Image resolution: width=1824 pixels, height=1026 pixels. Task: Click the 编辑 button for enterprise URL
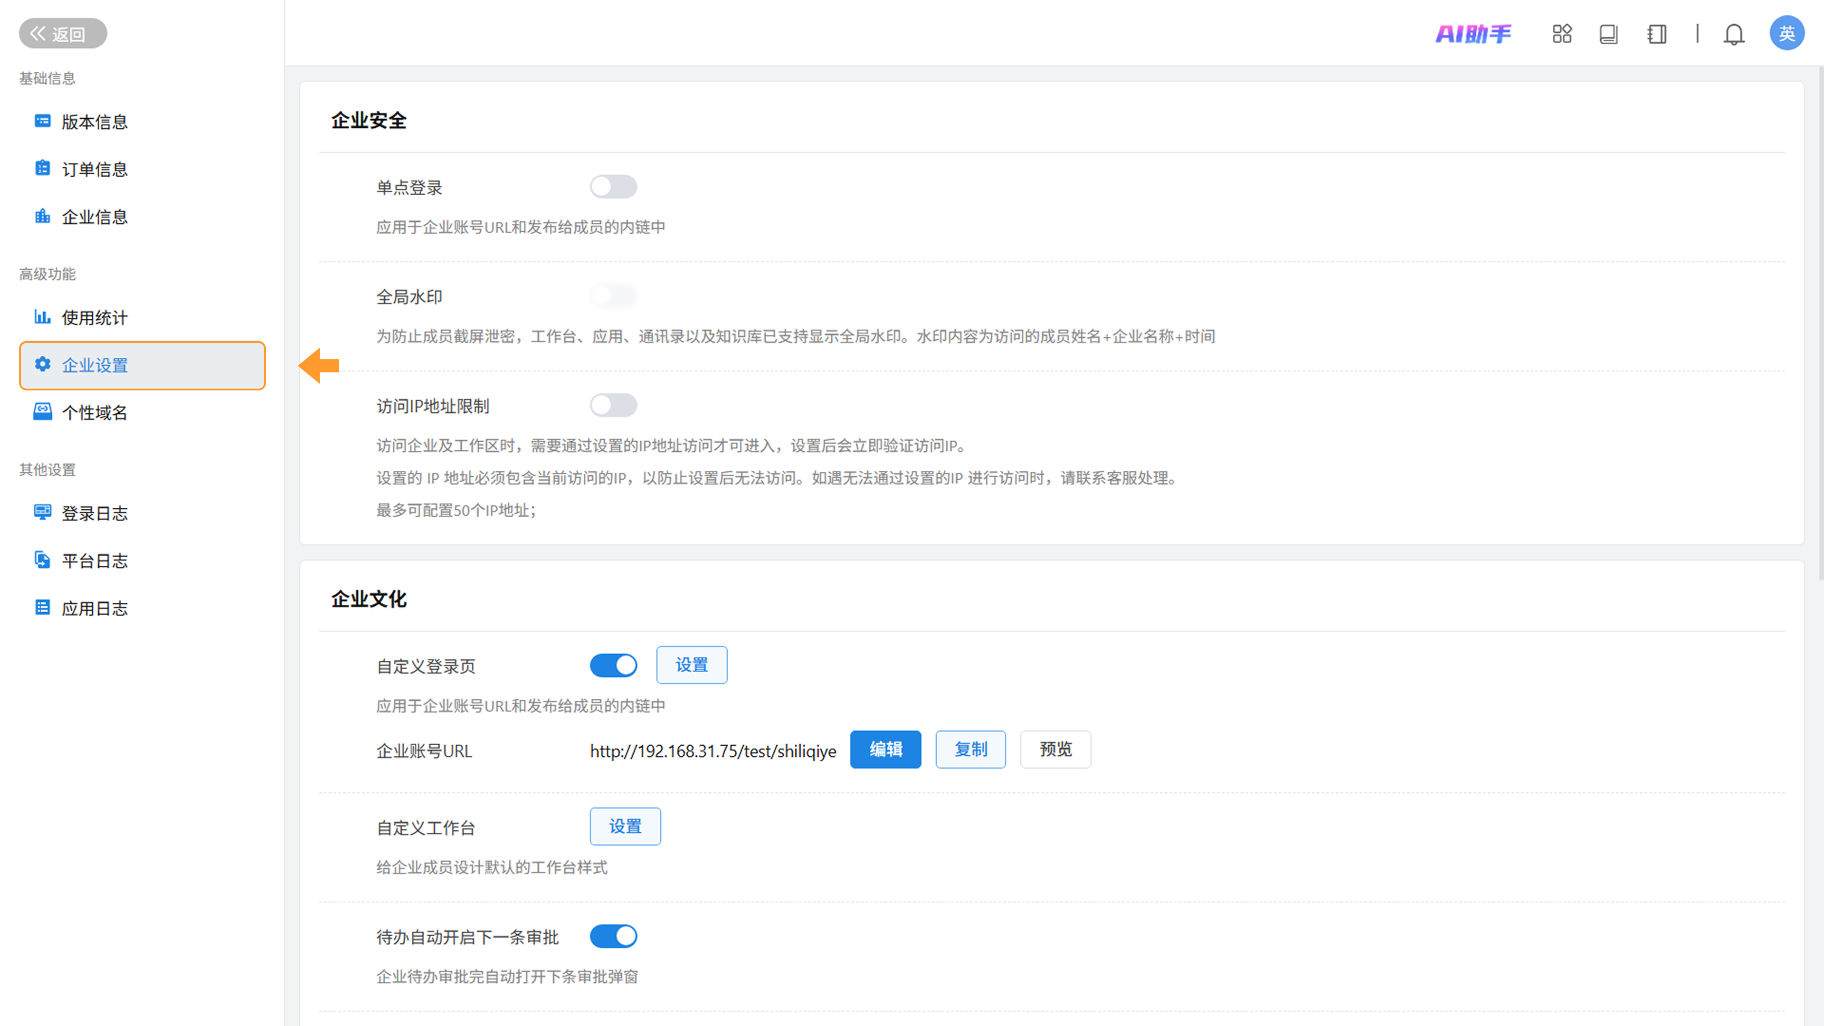[885, 749]
